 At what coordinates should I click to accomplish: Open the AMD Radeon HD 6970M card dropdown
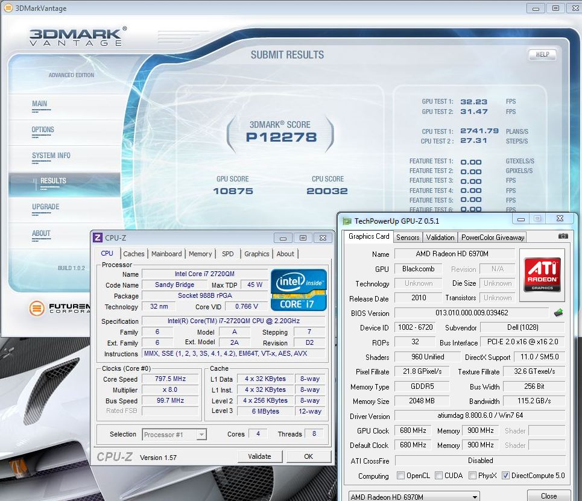(414, 497)
